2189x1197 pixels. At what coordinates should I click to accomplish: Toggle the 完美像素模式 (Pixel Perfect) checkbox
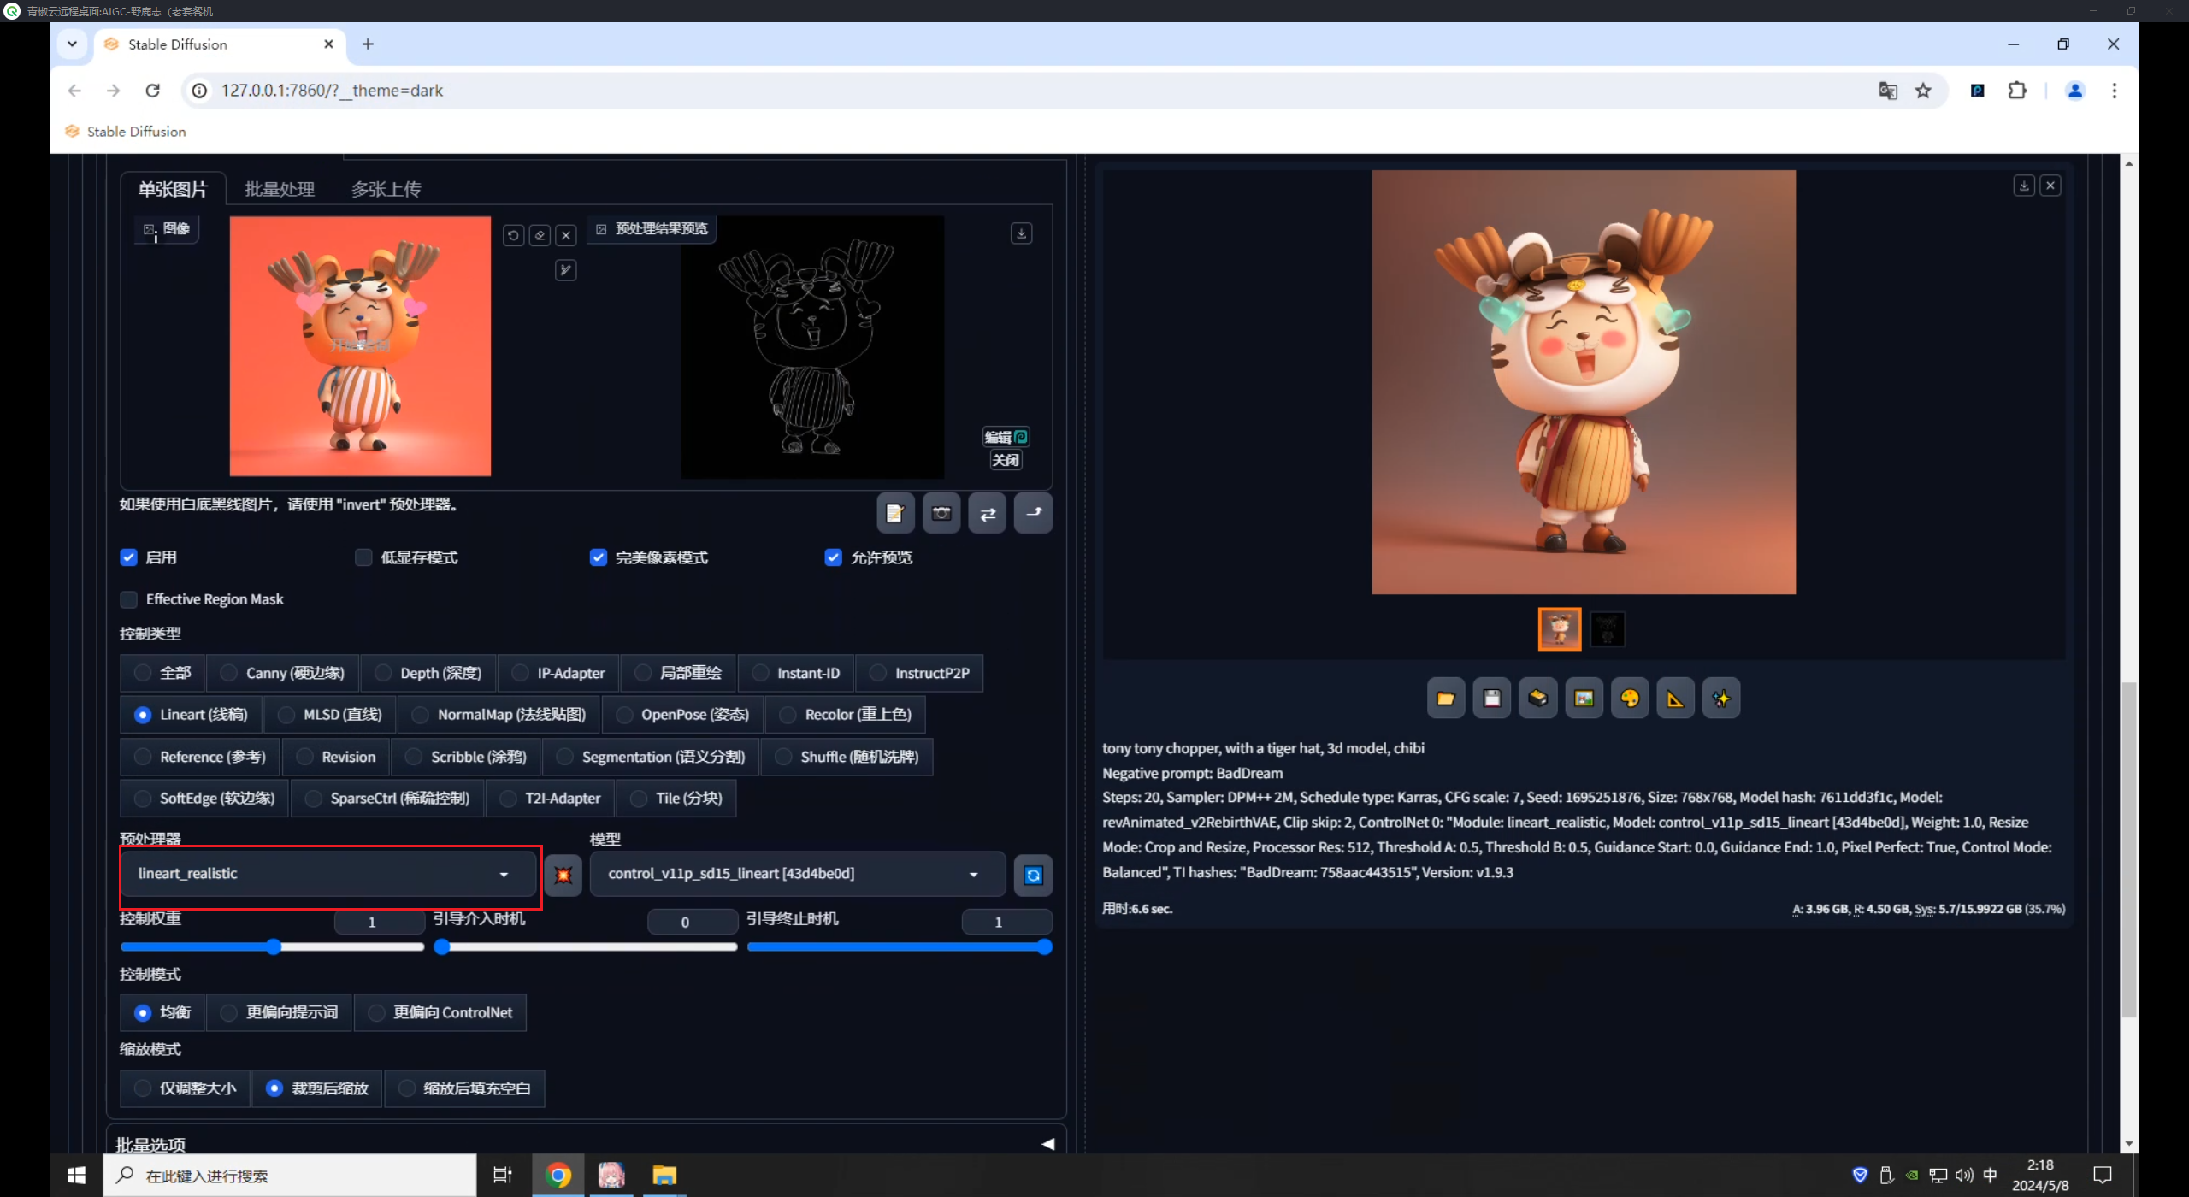click(599, 557)
